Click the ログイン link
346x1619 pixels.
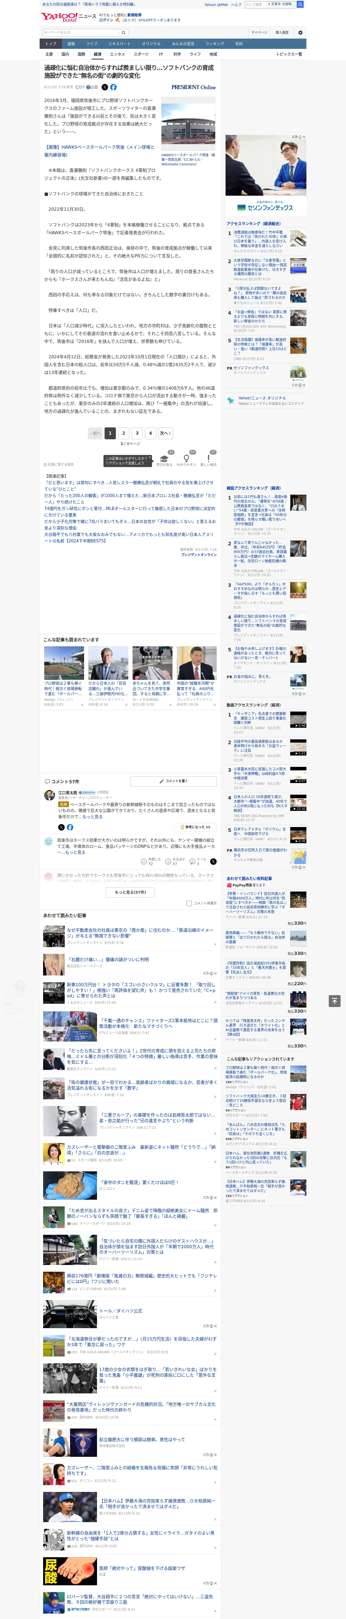[106, 20]
